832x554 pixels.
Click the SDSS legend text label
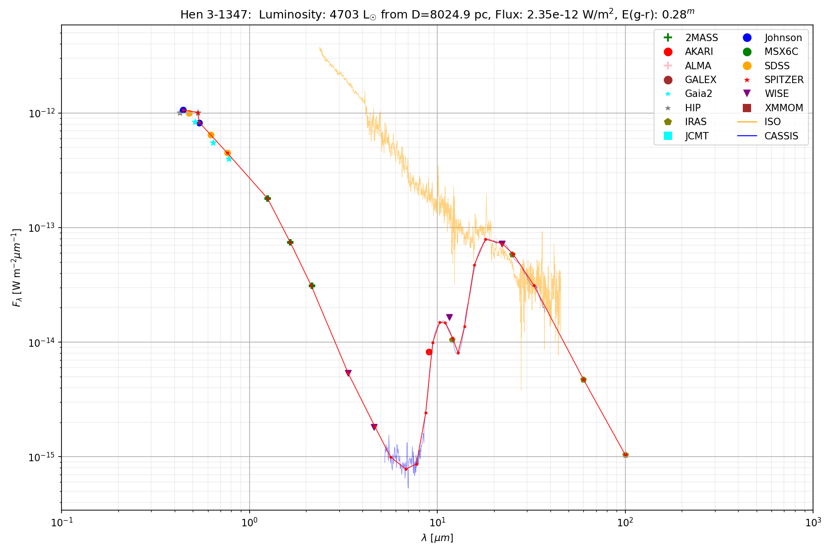tap(777, 66)
